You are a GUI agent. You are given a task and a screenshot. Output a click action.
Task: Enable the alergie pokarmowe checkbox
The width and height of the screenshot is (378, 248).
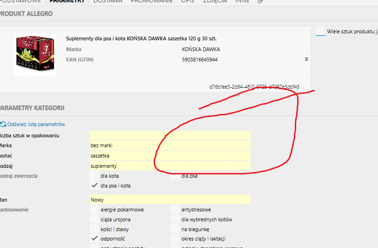click(x=94, y=210)
